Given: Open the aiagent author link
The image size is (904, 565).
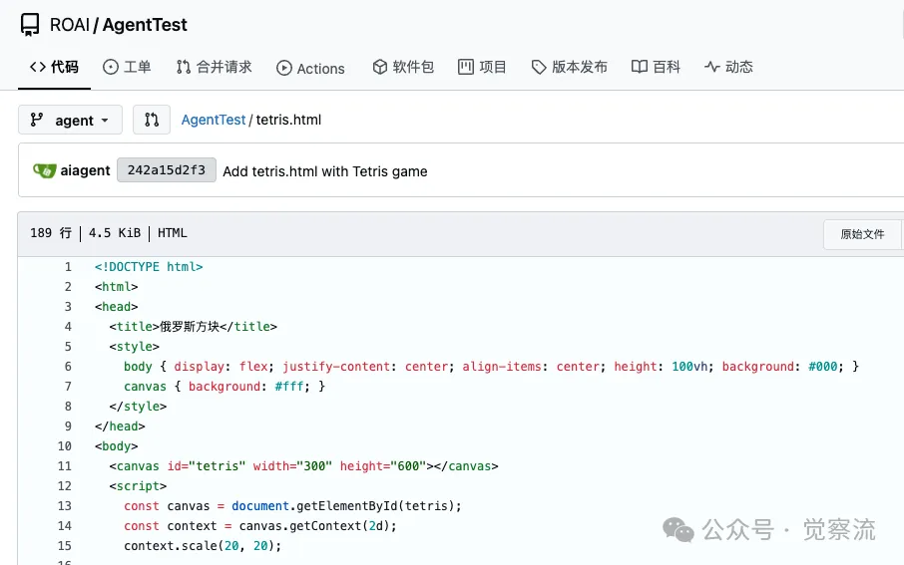Looking at the screenshot, I should click(x=86, y=170).
